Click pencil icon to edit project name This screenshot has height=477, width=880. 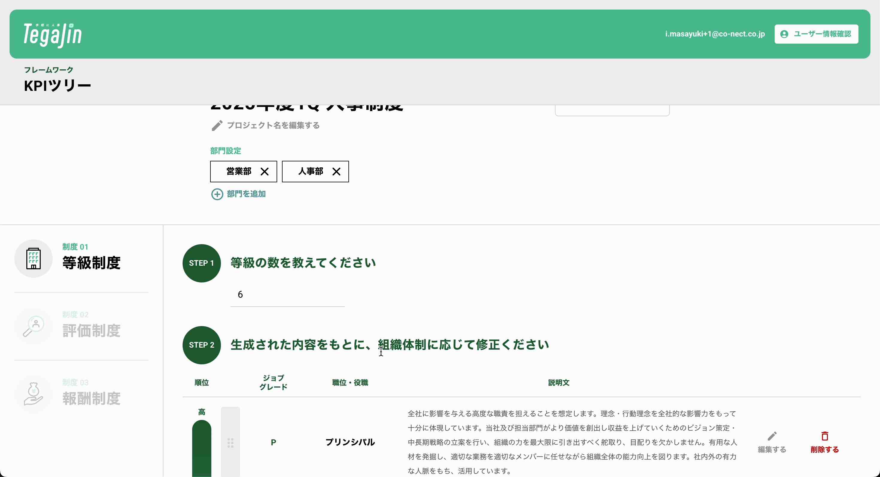tap(217, 126)
